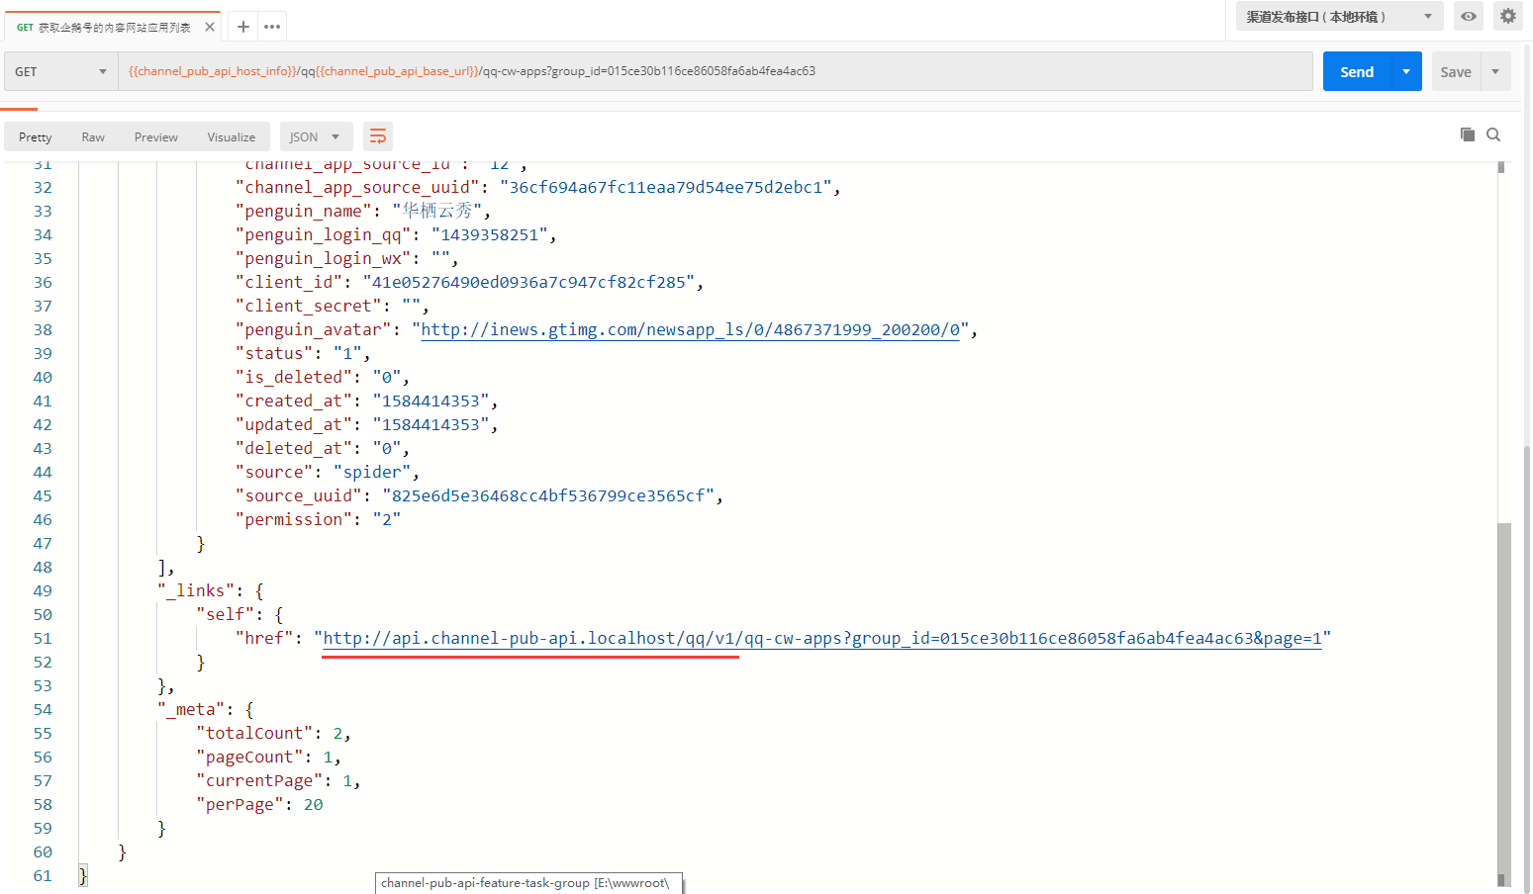Viewport: 1533px width, 894px height.
Task: Open the JSON format dropdown
Action: pos(316,136)
